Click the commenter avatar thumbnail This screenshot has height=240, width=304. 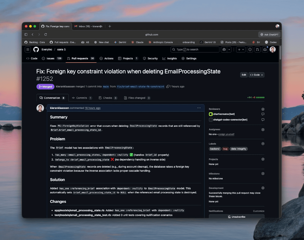tap(40, 108)
